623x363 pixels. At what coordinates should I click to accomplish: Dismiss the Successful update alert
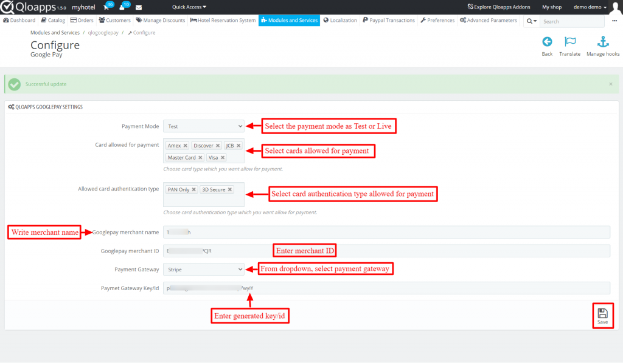pos(611,84)
